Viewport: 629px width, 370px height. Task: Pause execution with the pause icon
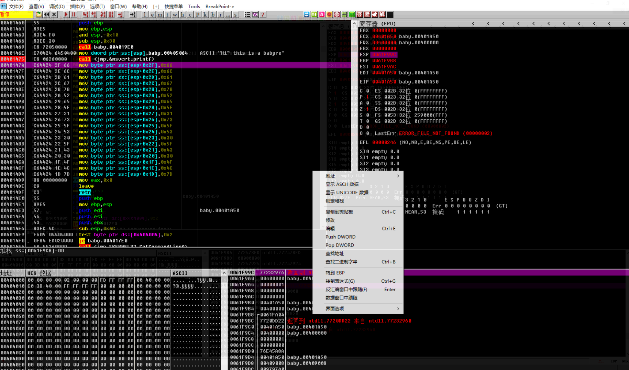tap(74, 14)
